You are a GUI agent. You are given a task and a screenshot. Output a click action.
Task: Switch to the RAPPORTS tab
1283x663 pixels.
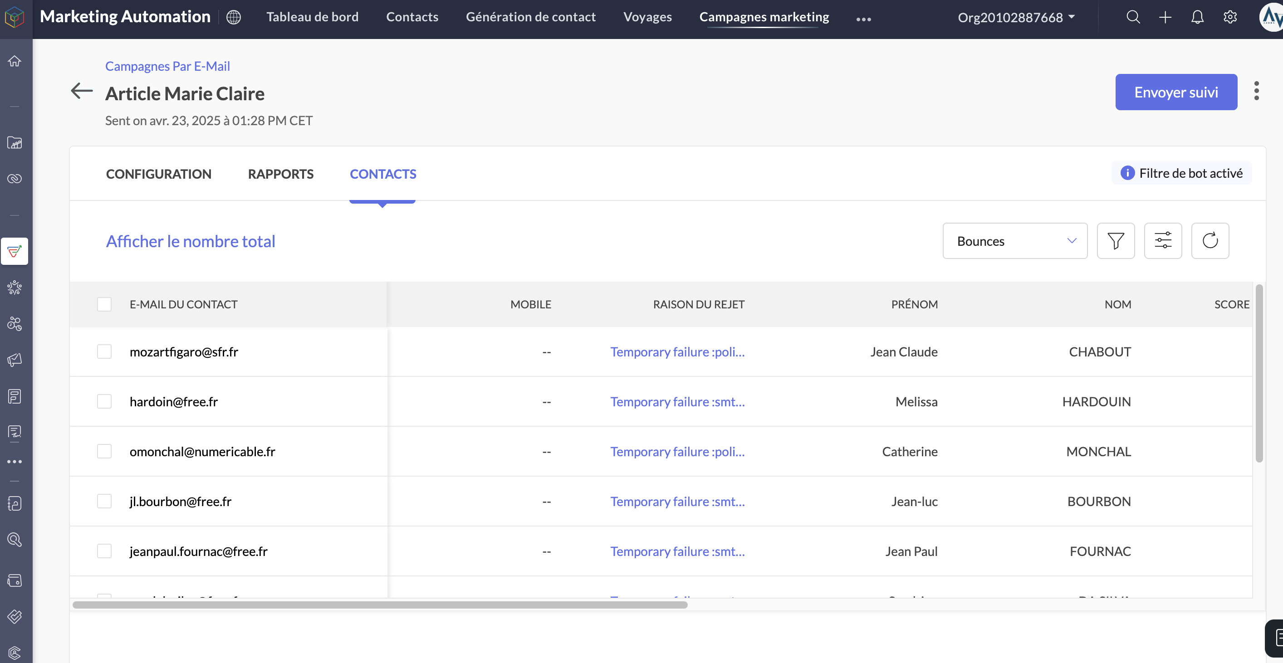280,174
